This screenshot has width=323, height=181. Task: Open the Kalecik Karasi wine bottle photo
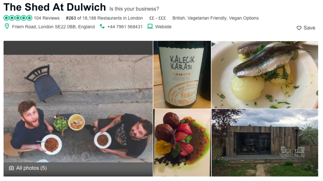click(182, 75)
